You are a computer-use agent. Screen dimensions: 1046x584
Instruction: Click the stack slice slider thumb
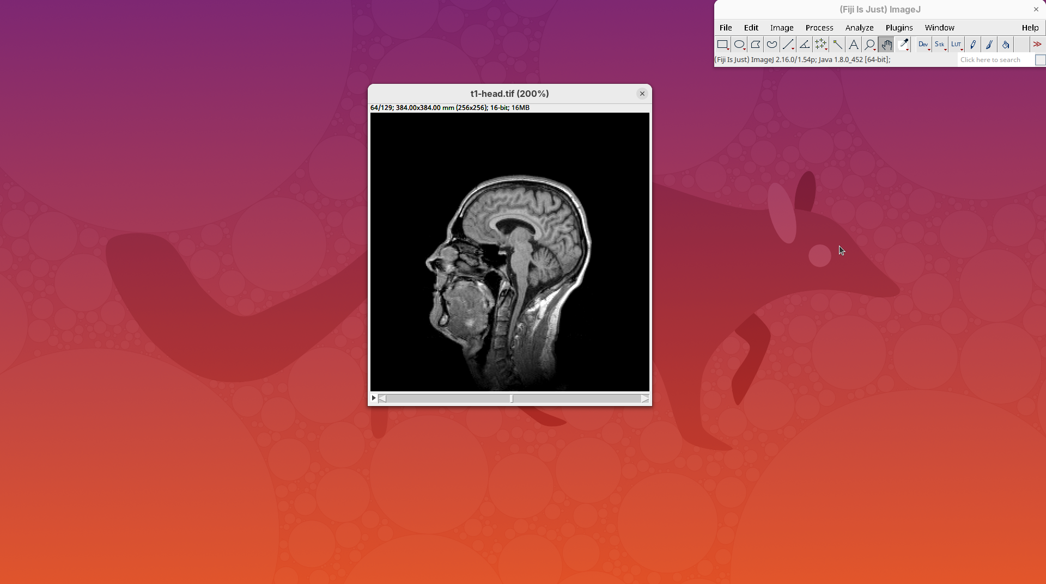click(x=512, y=399)
